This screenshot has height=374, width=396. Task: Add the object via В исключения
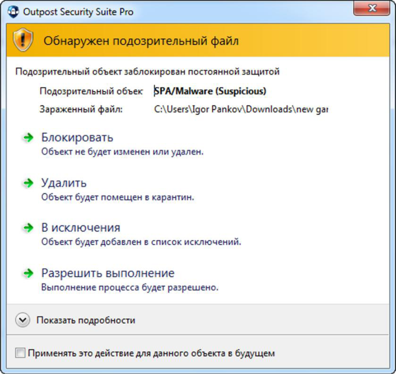click(x=80, y=227)
